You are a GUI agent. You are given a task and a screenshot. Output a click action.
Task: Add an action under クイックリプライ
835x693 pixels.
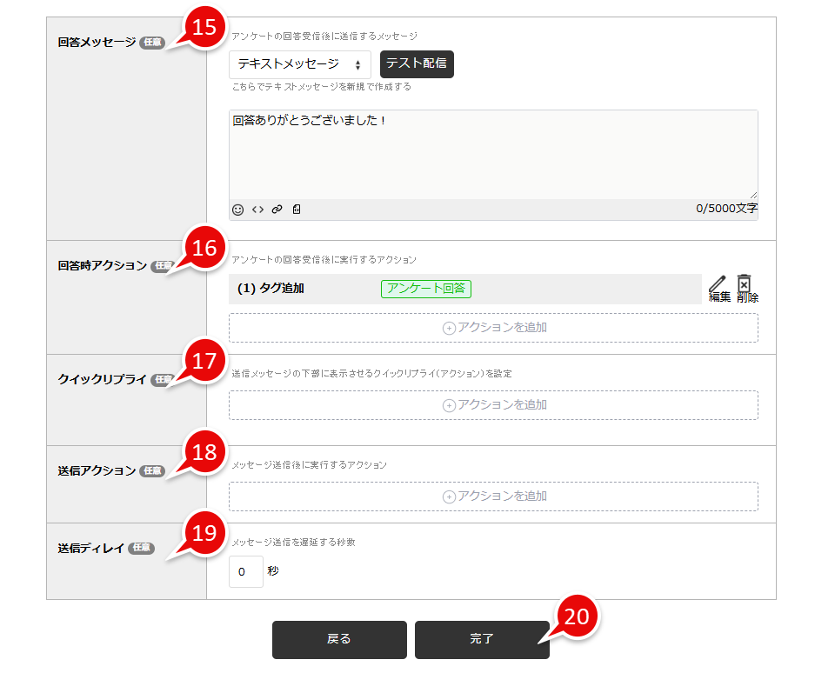click(493, 405)
